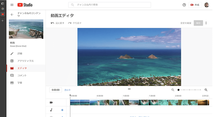This screenshot has height=117, width=213.
Task: Click the 1:00:00 timeline marker
Action: pyautogui.click(x=126, y=96)
